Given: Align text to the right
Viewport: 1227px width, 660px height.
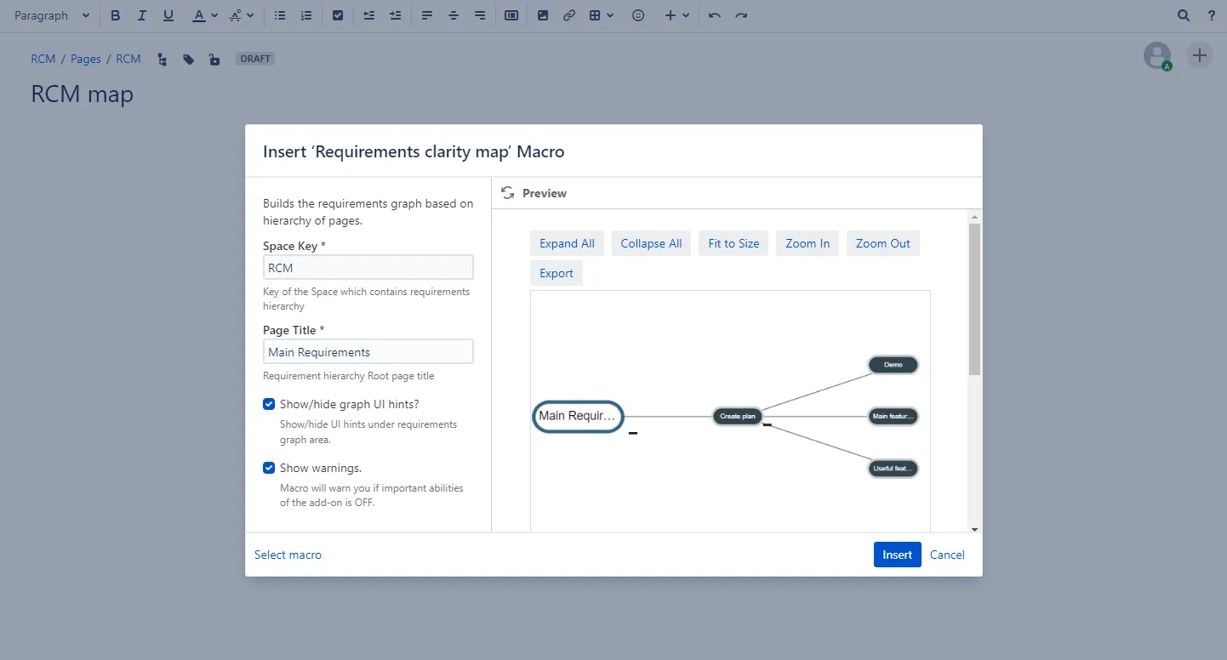Looking at the screenshot, I should [480, 15].
